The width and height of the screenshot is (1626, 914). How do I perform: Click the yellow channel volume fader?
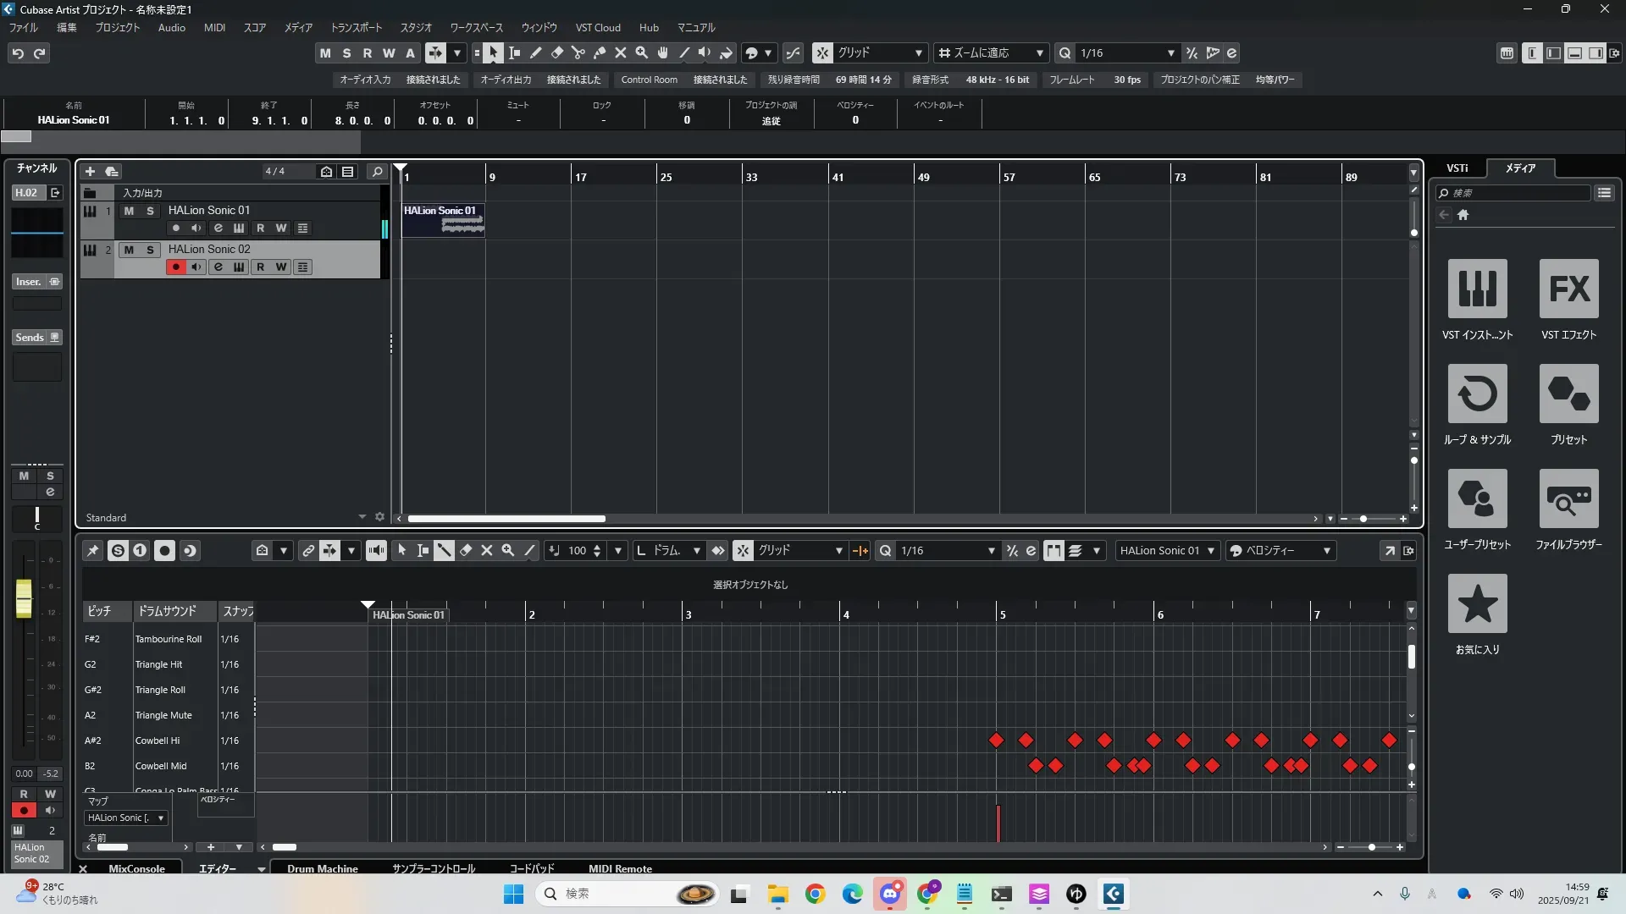pyautogui.click(x=24, y=598)
